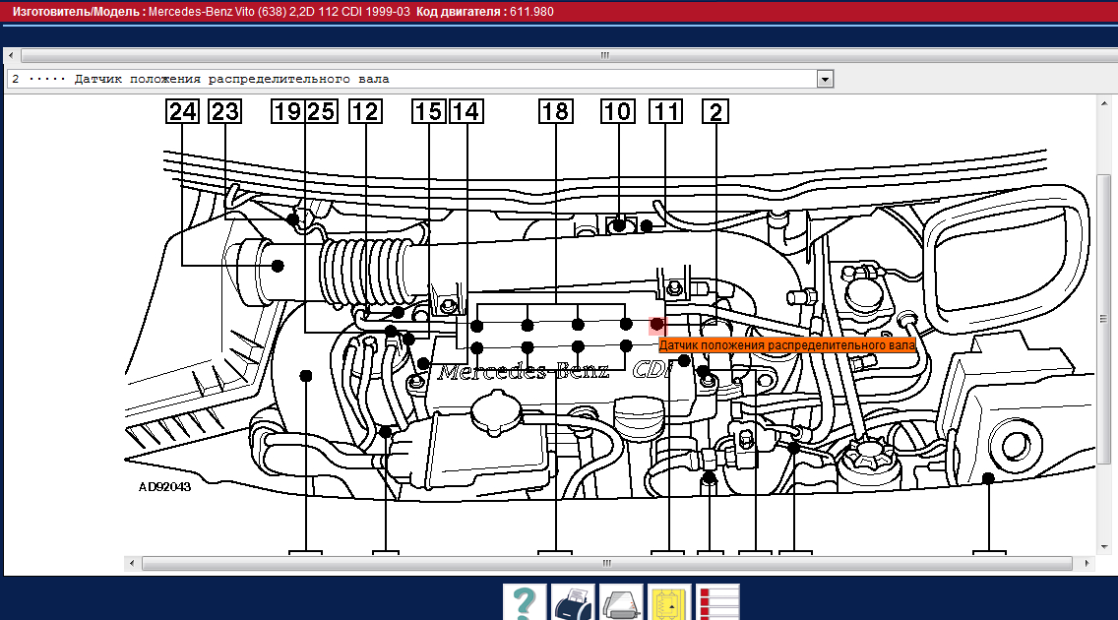Open the red component list icon

coord(717,602)
